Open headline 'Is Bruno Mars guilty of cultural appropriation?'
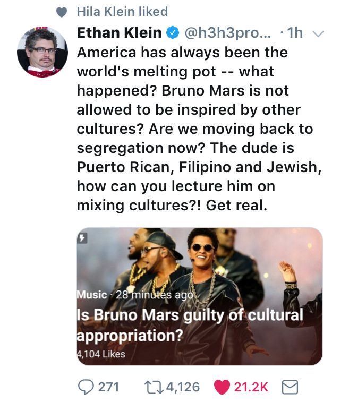The height and width of the screenshot is (402, 340). (x=190, y=324)
